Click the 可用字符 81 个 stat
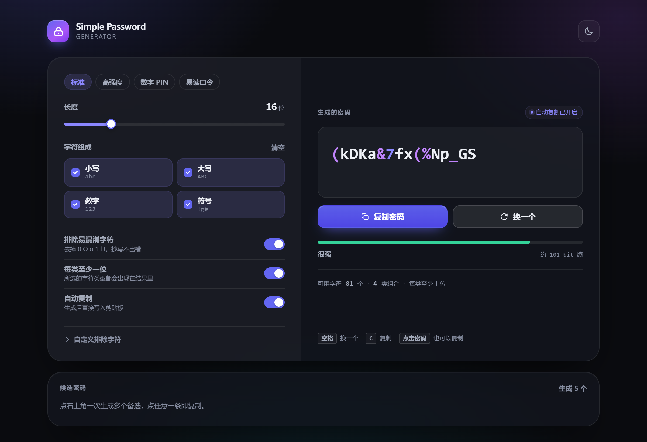The height and width of the screenshot is (442, 647). point(340,284)
